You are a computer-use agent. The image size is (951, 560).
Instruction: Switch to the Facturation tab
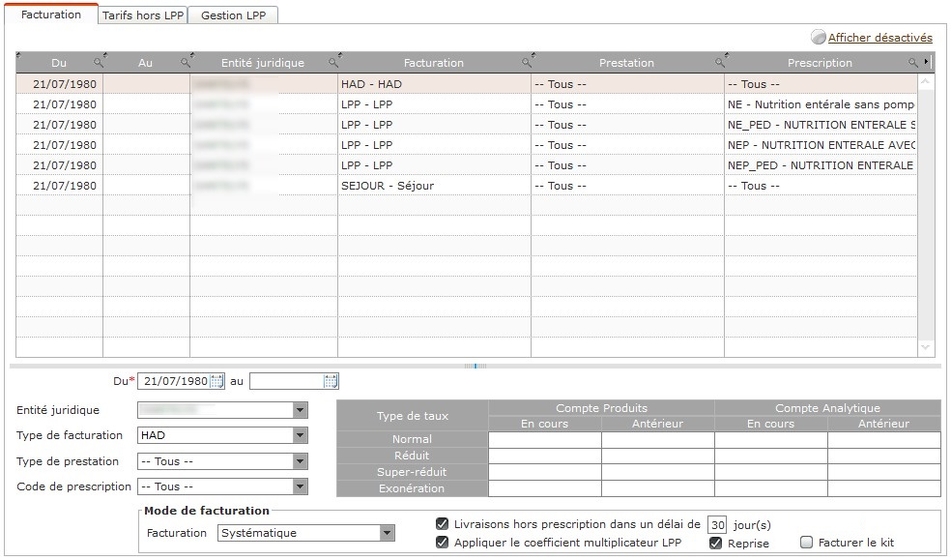click(51, 15)
